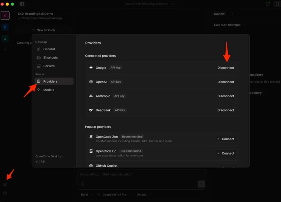
Task: Open Models settings
Action: click(54, 90)
